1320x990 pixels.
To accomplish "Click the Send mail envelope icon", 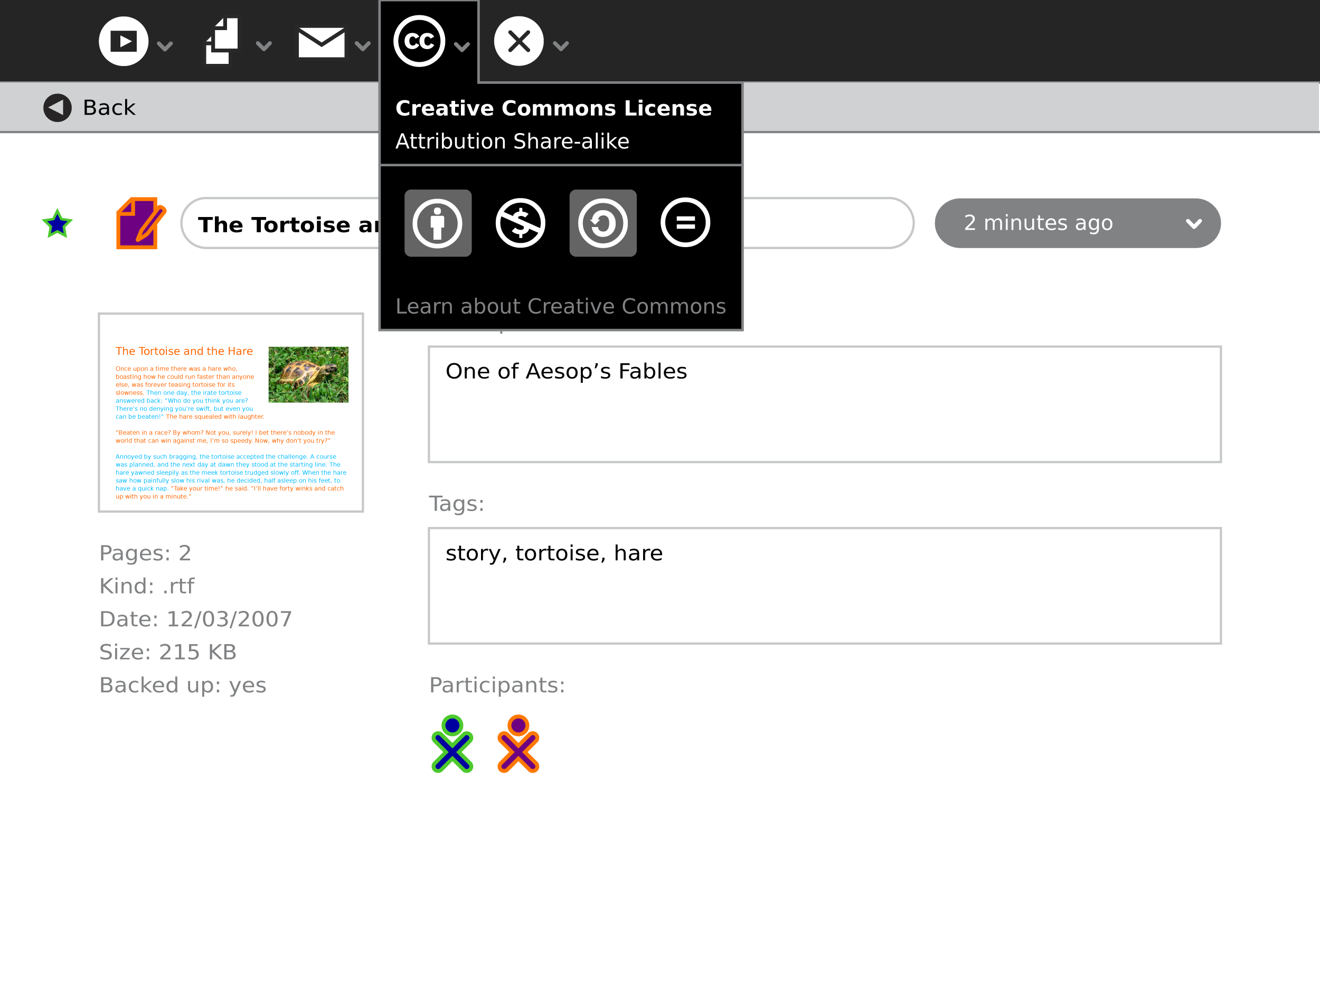I will coord(321,42).
